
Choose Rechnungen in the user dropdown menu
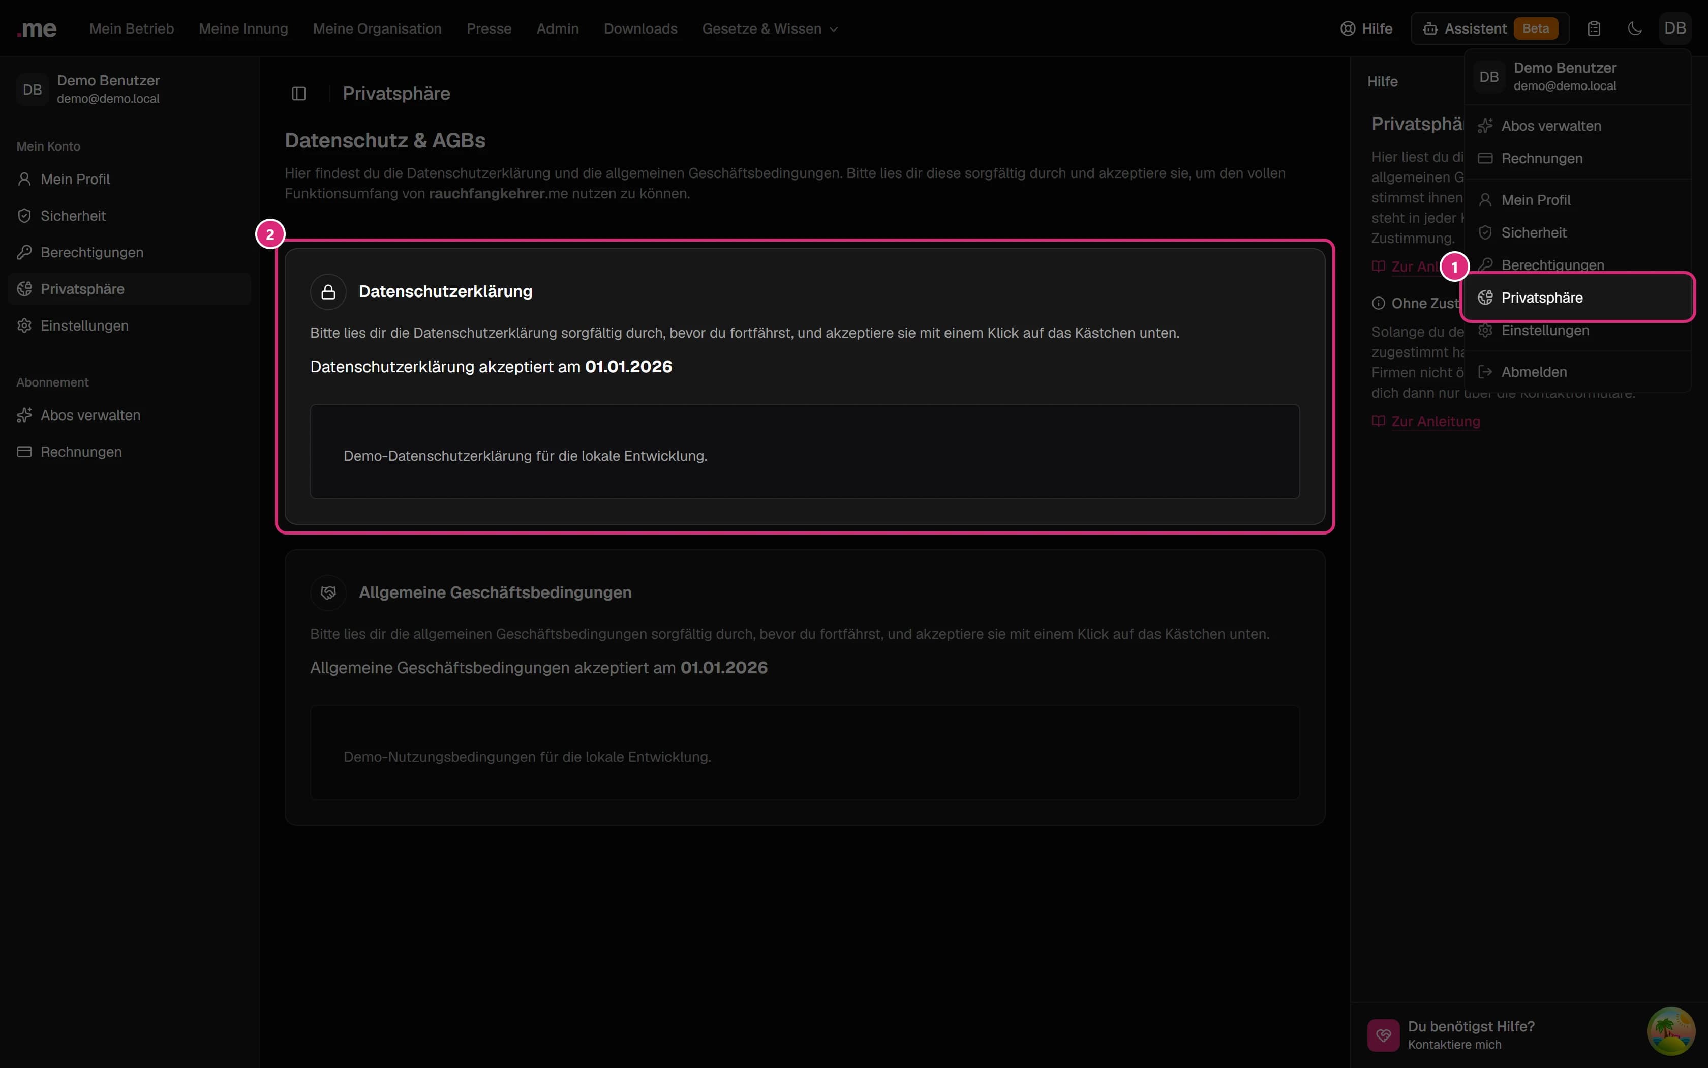1577,158
